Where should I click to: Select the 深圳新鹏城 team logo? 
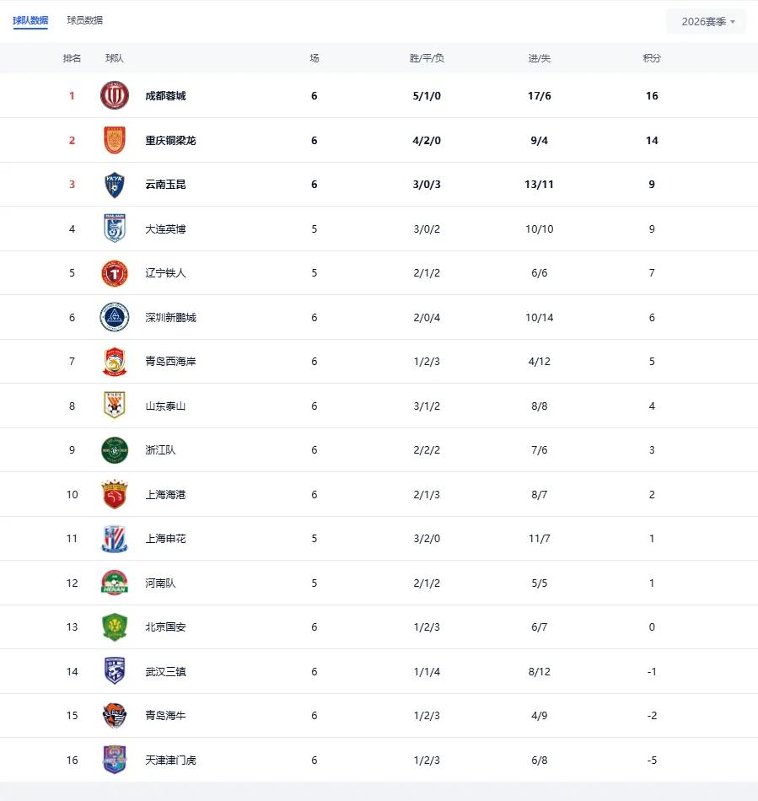tap(115, 317)
